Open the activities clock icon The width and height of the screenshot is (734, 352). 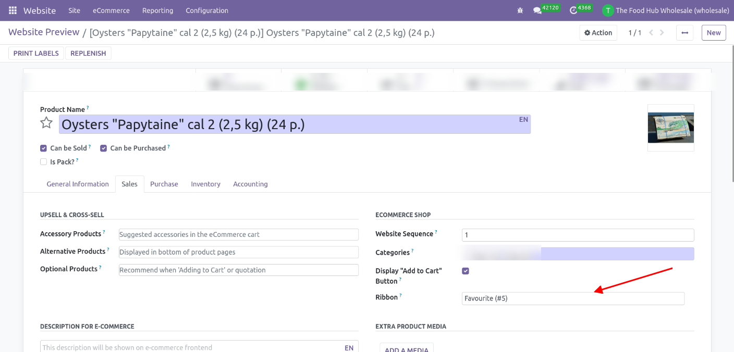pos(573,10)
